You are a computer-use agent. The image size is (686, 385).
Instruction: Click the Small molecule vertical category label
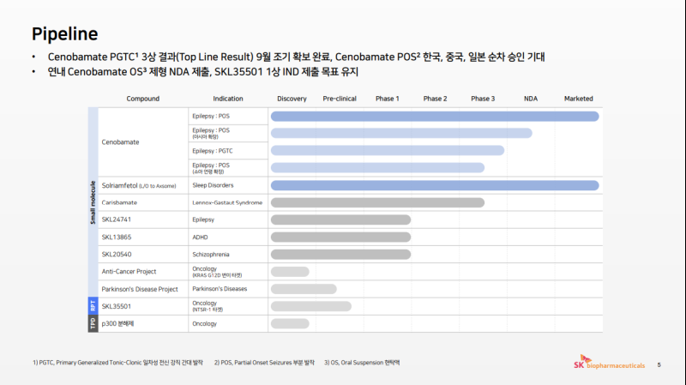coord(93,202)
